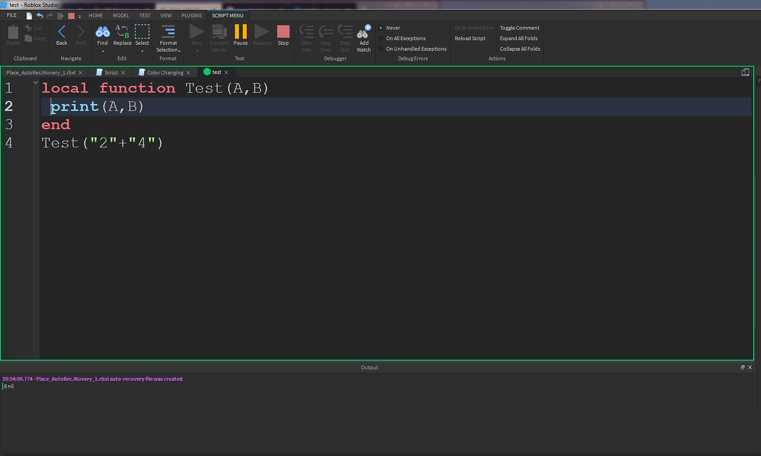761x456 pixels.
Task: Click Reload Script
Action: coord(470,39)
